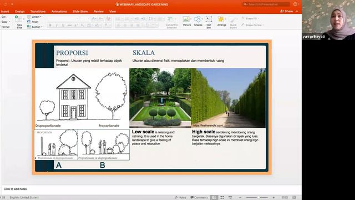Click the yuni prihayati video thumbnail
355x200 pixels.
point(328,20)
